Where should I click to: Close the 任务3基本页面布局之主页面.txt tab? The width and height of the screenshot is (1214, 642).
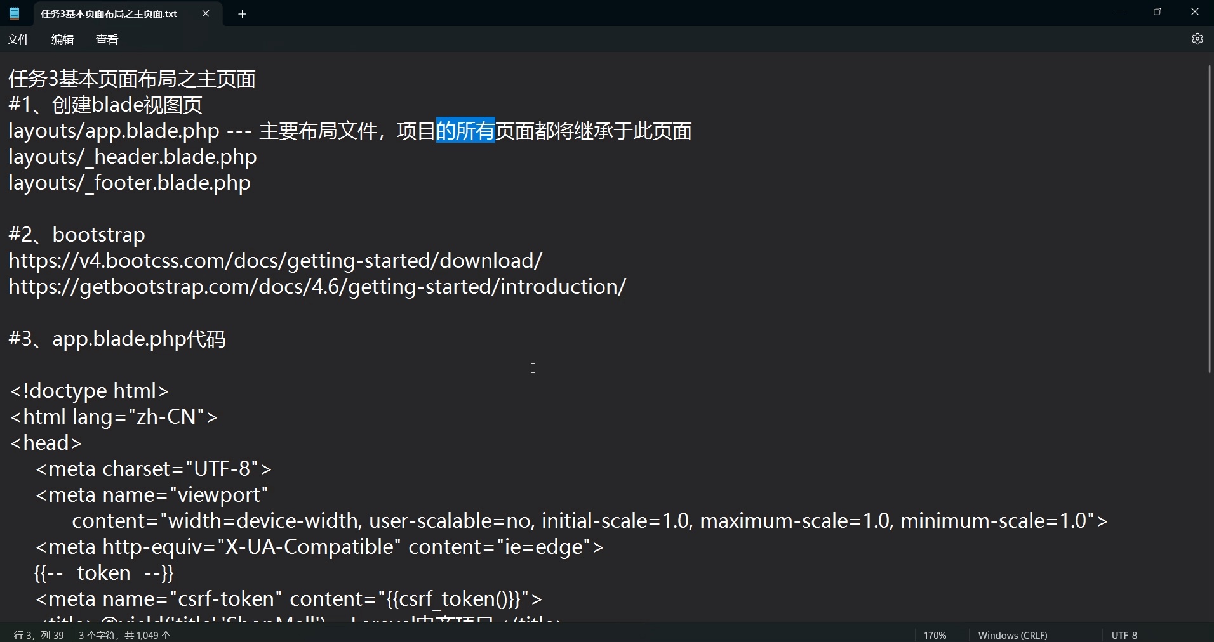click(x=206, y=13)
